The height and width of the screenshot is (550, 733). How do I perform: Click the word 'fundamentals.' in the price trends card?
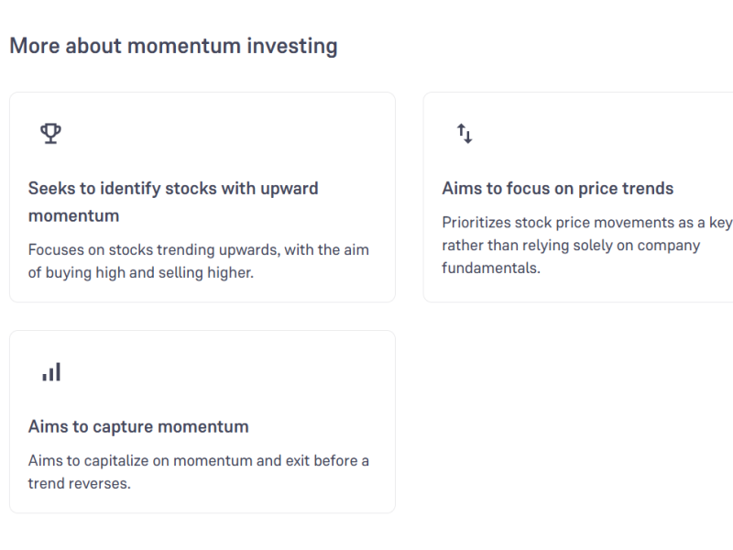[x=490, y=269]
